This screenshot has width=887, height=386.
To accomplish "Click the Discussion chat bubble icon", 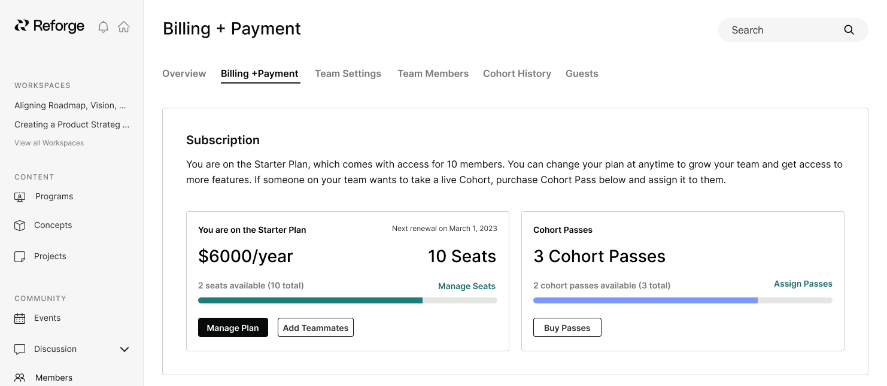I will coord(20,349).
